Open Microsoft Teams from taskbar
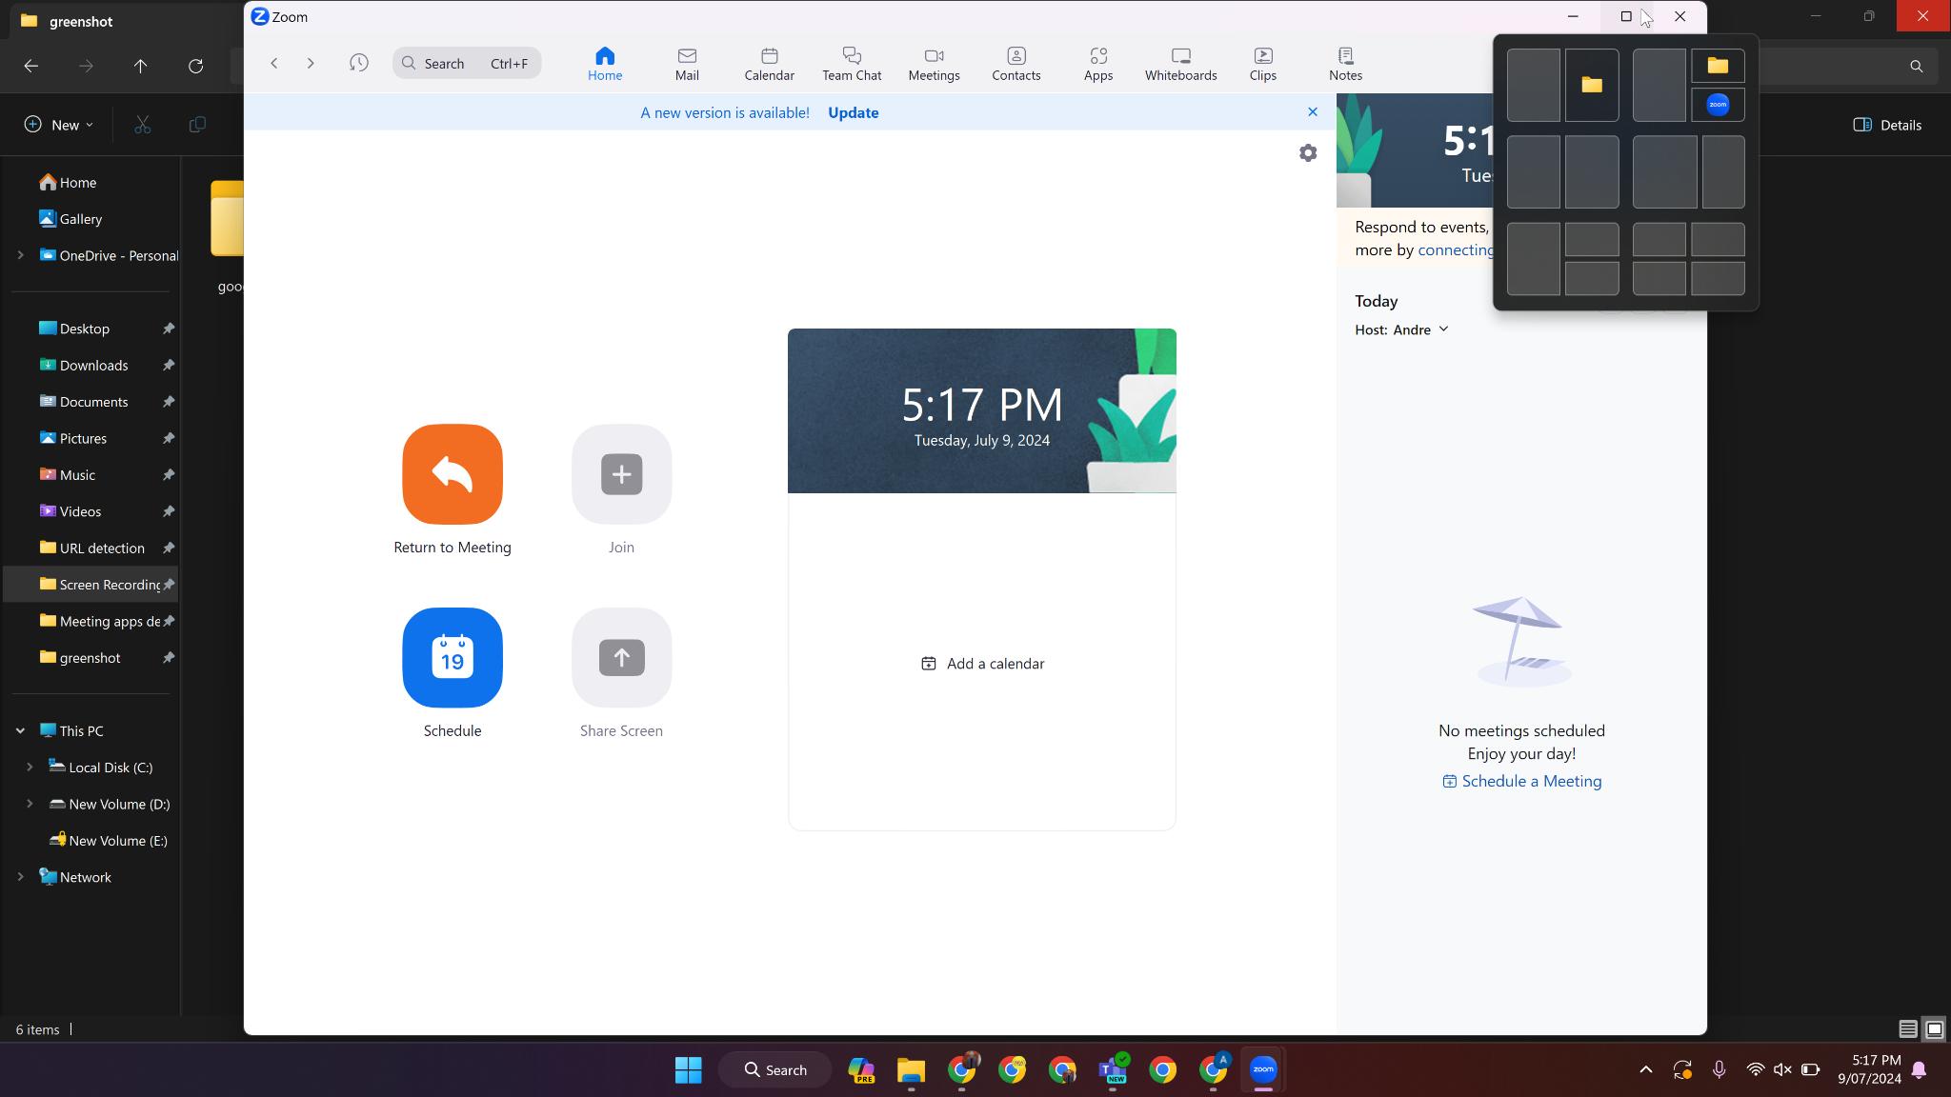 point(1113,1070)
